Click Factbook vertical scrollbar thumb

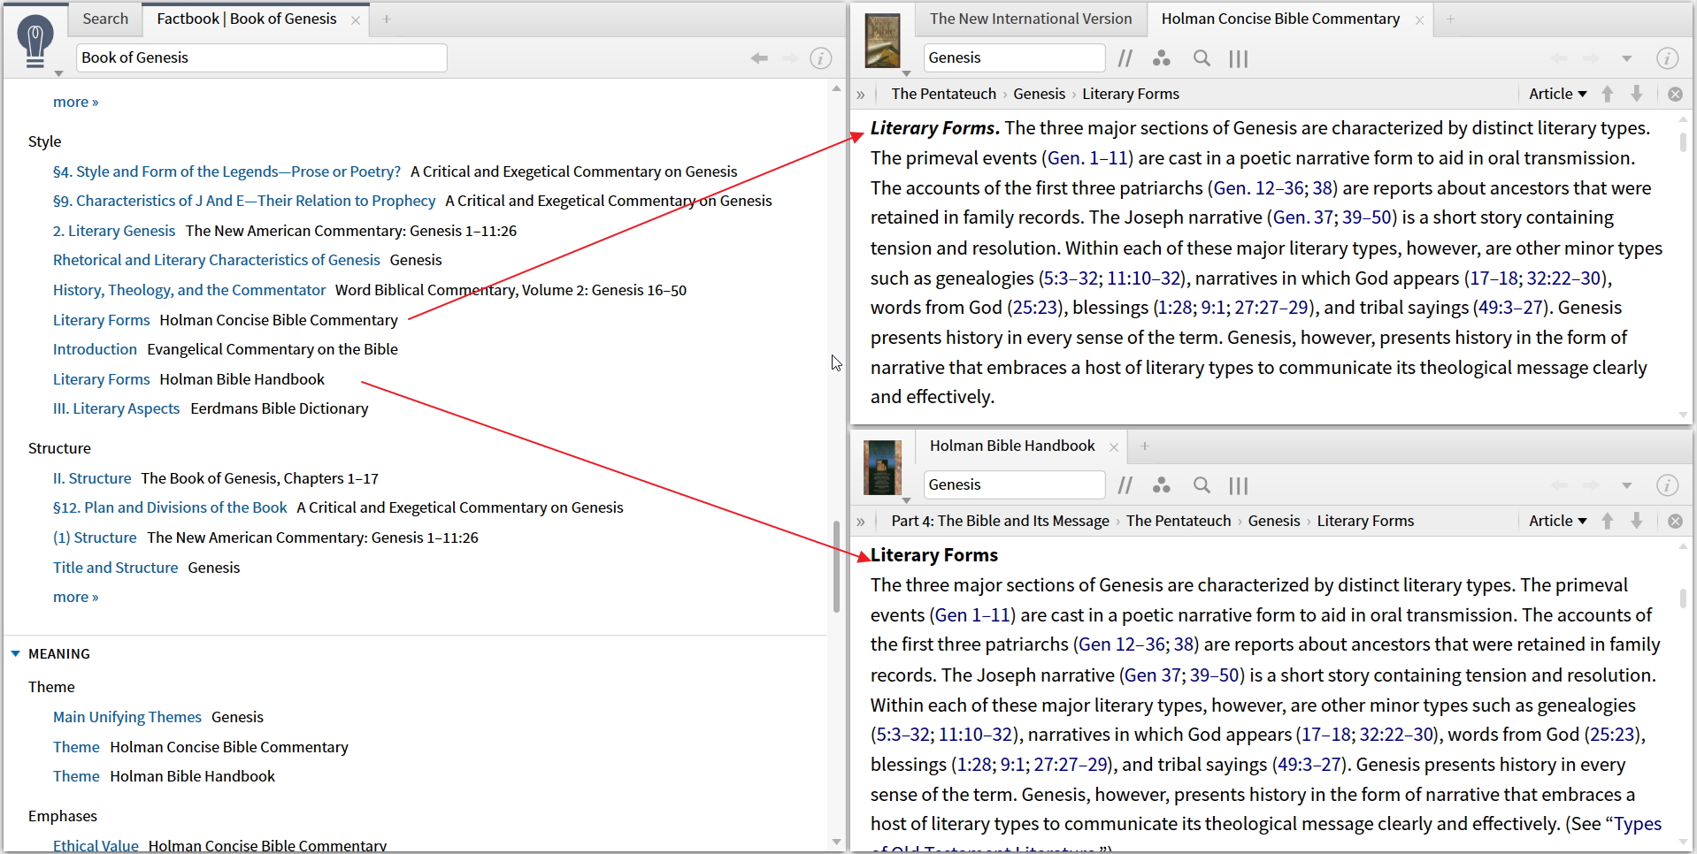836,567
